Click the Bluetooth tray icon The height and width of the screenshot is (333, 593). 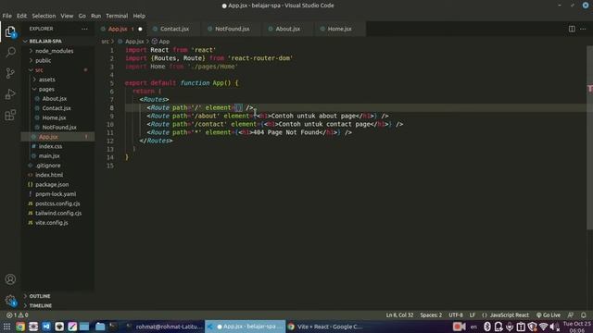coord(487,327)
